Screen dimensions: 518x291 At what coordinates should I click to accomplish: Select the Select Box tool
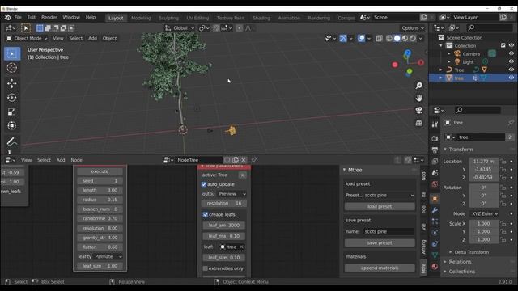[x=12, y=54]
